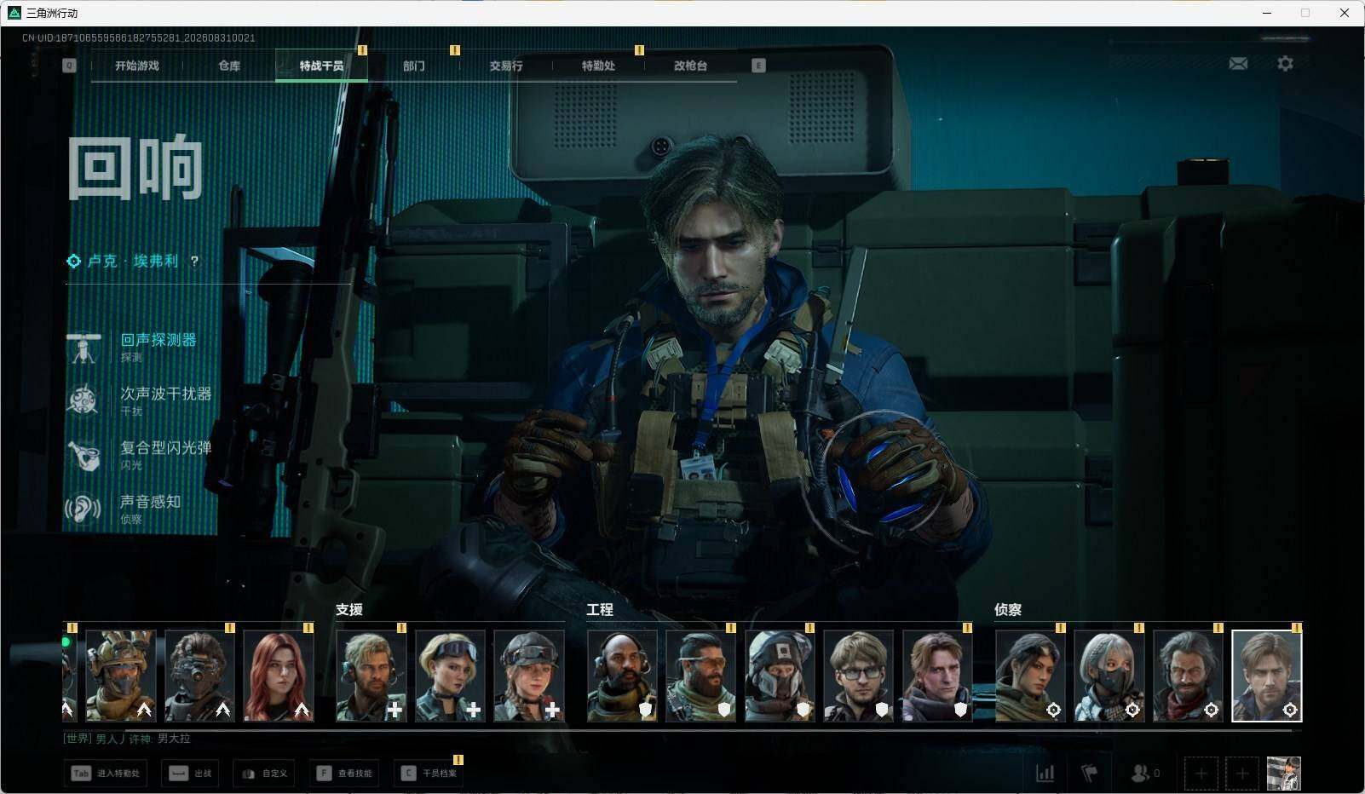This screenshot has width=1365, height=794.
Task: Open the 特勤处 tab
Action: pos(598,66)
